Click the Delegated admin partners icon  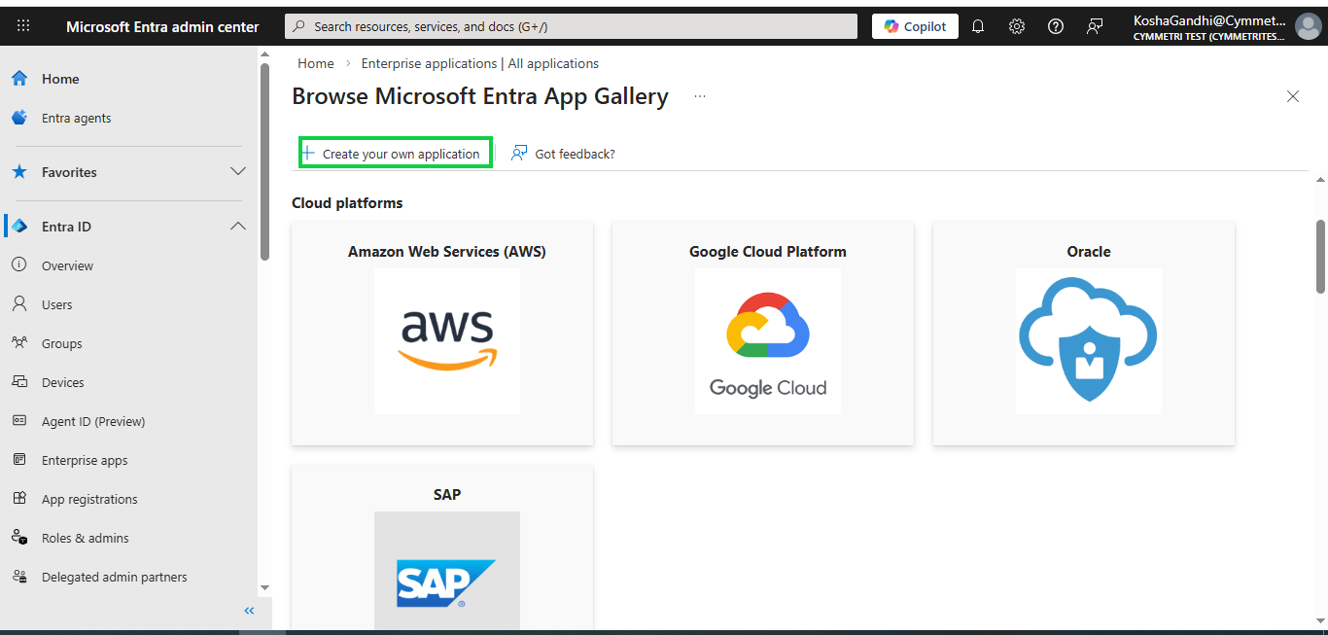click(19, 576)
